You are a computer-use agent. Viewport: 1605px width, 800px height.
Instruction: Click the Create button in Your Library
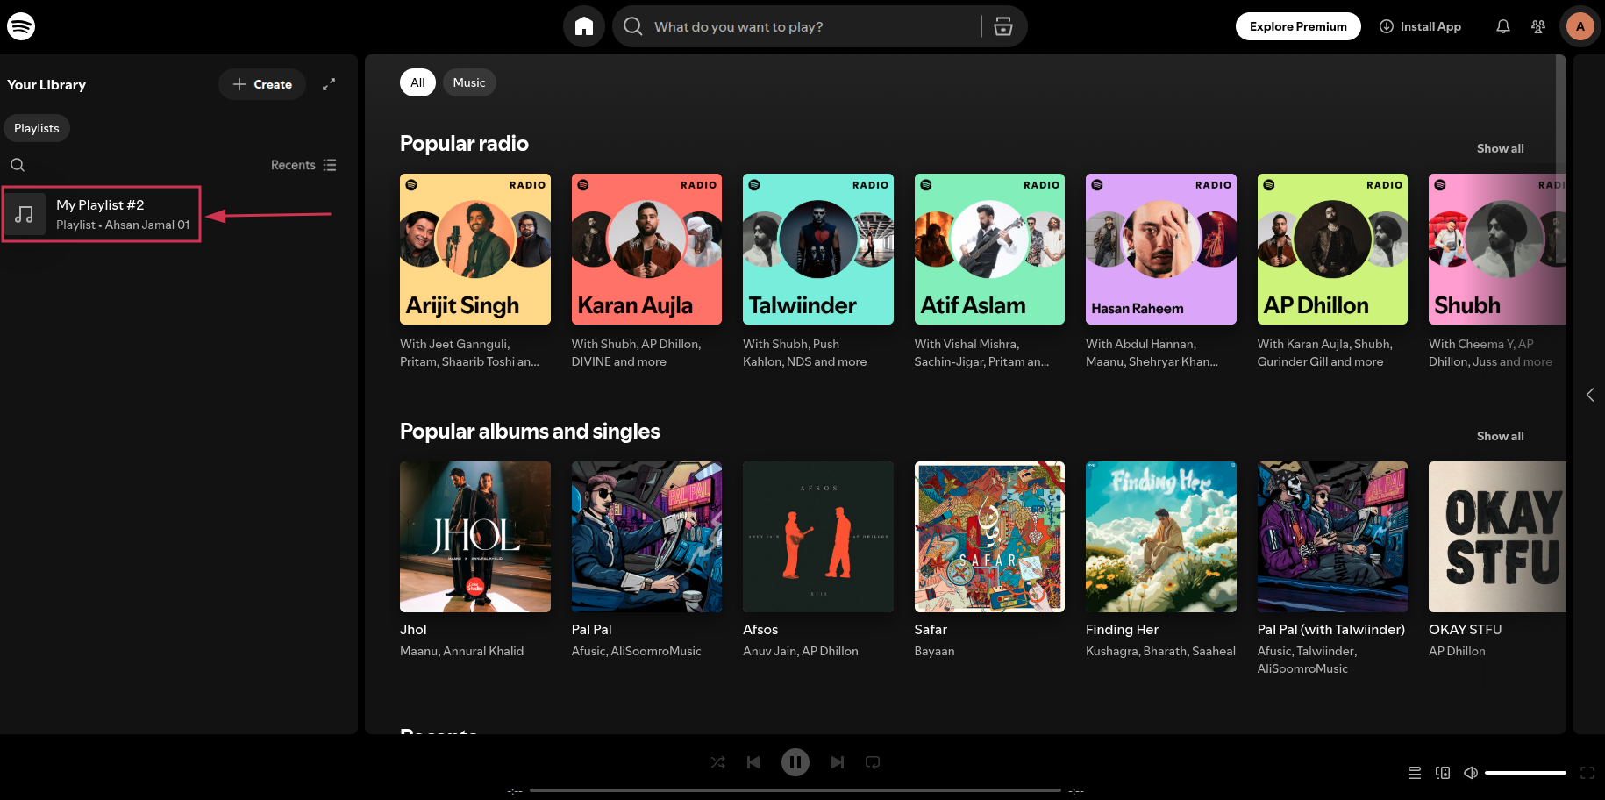coord(262,84)
